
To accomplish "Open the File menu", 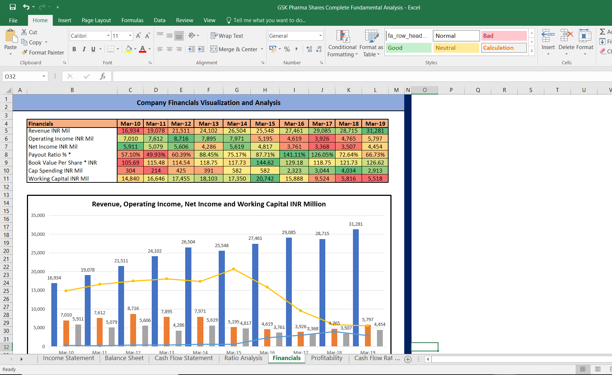I will tap(13, 20).
